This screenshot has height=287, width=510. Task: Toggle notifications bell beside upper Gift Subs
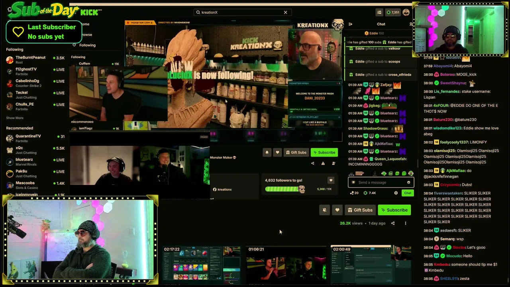pyautogui.click(x=267, y=152)
